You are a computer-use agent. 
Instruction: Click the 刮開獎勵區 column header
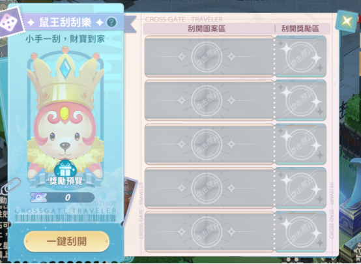coord(300,29)
